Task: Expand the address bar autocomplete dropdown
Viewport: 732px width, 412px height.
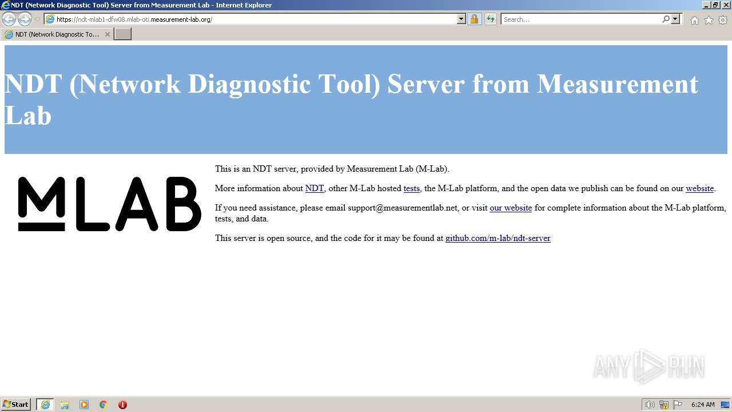Action: [x=462, y=19]
